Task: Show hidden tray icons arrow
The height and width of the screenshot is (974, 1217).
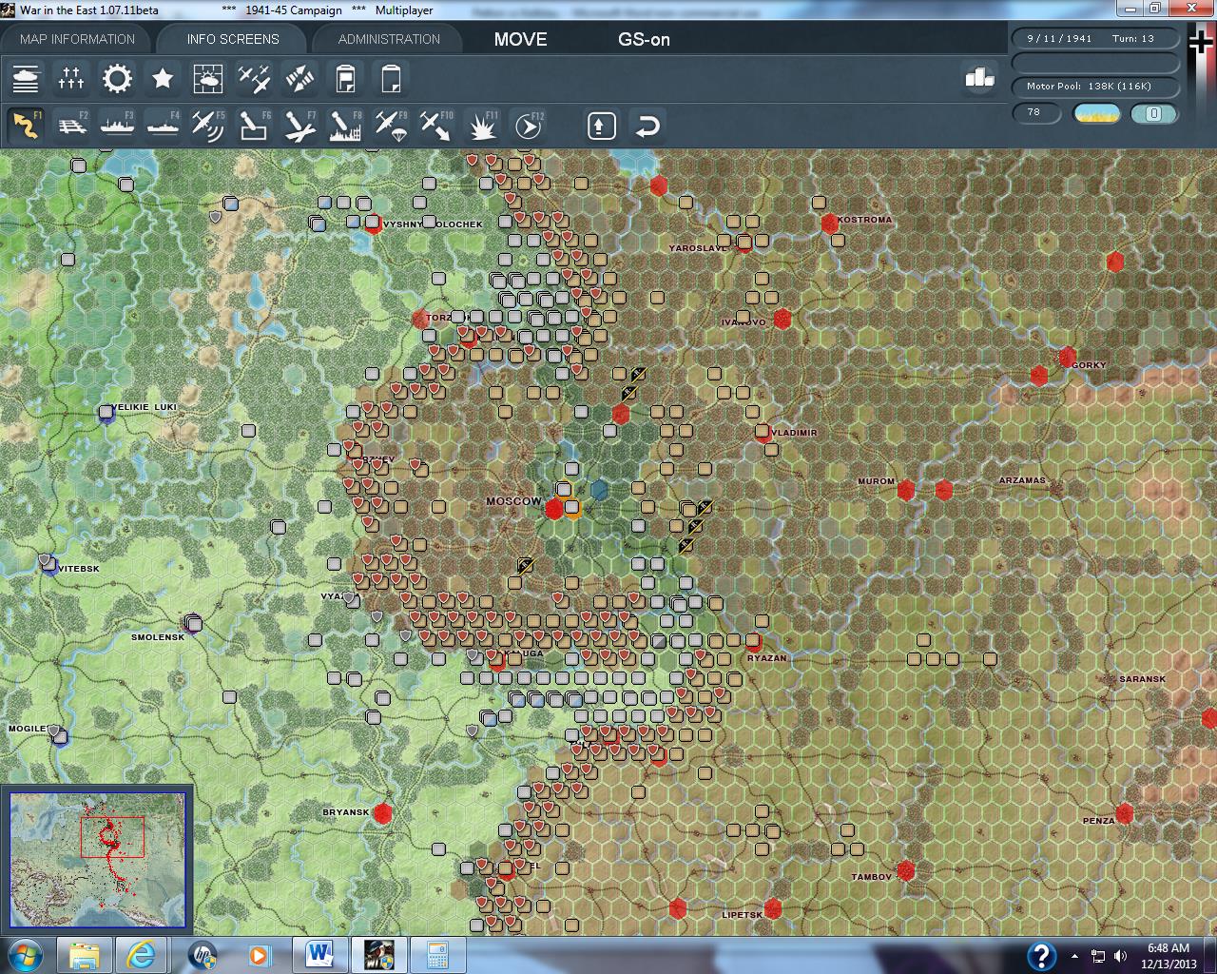Action: (x=1074, y=956)
